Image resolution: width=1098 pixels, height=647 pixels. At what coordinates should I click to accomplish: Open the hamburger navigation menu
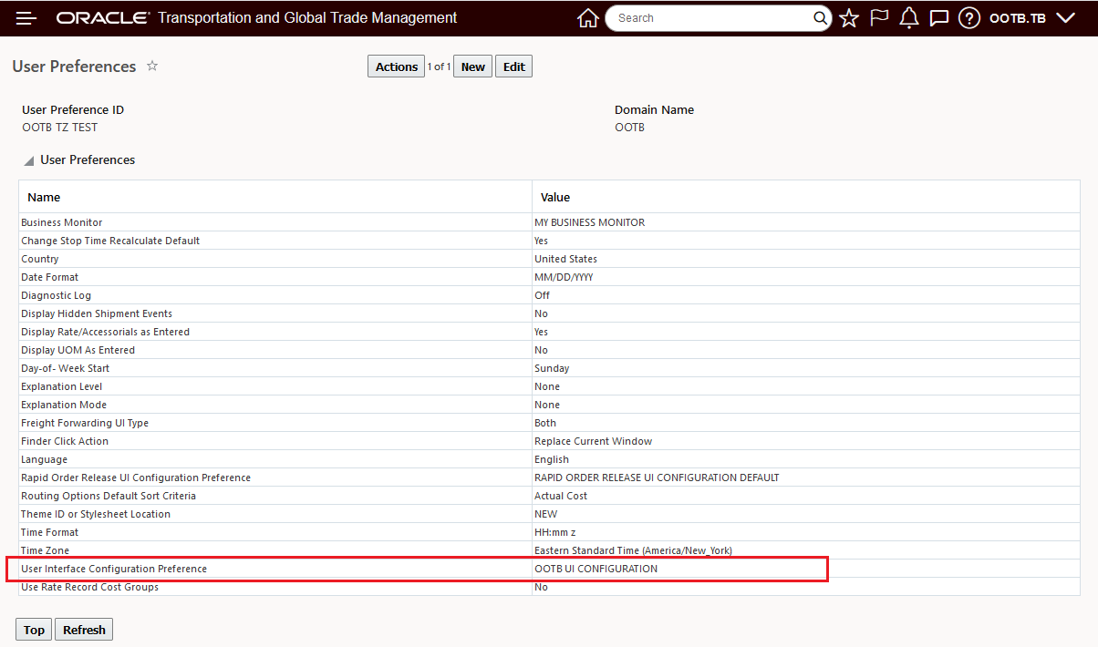[x=26, y=18]
